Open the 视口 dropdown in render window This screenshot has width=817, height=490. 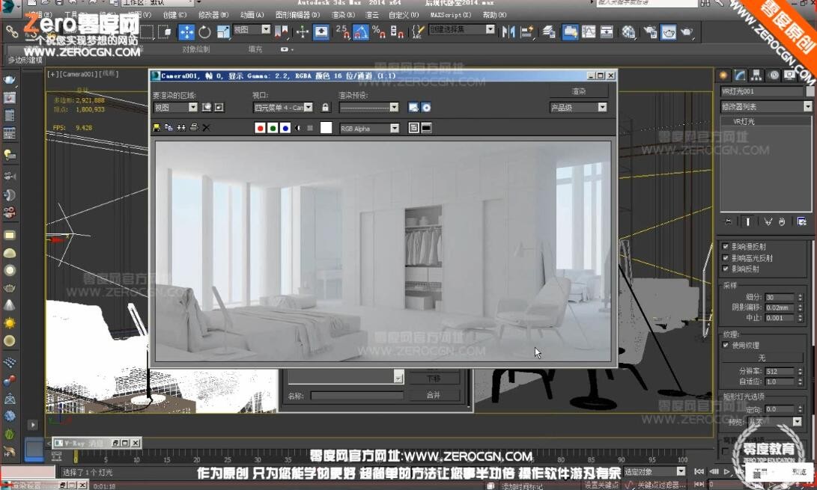(x=283, y=107)
